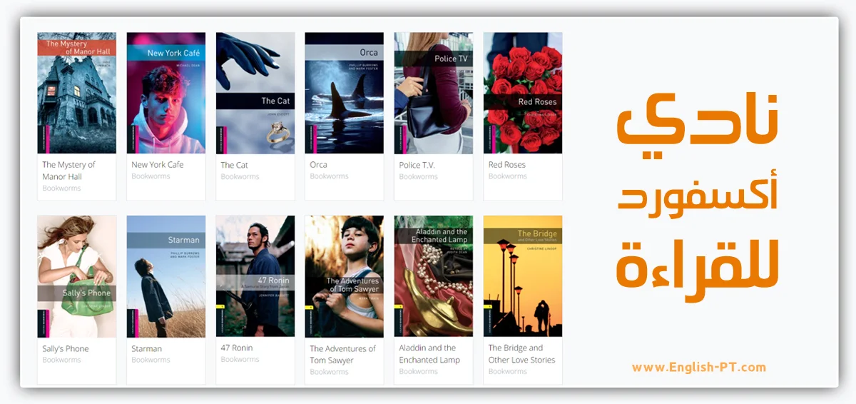Open The Mystery of Manor Hall book cover
The height and width of the screenshot is (404, 856).
pos(76,93)
